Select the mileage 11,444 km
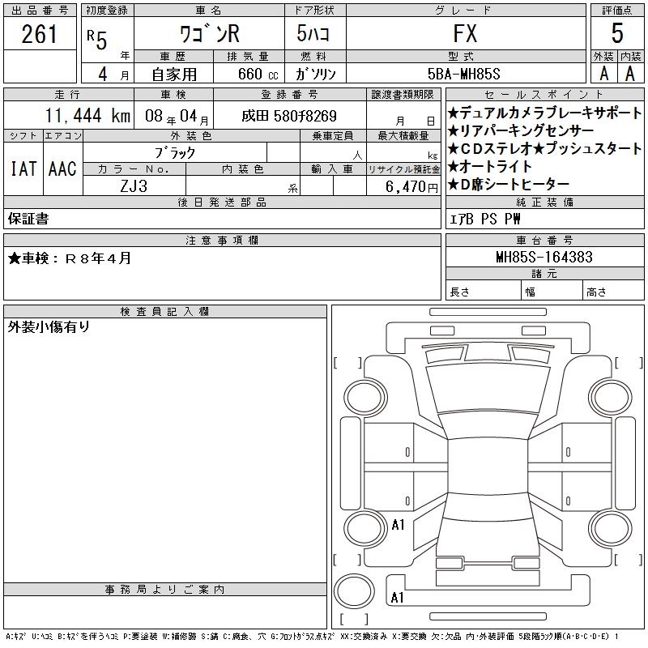648x648 pixels. pyautogui.click(x=87, y=116)
